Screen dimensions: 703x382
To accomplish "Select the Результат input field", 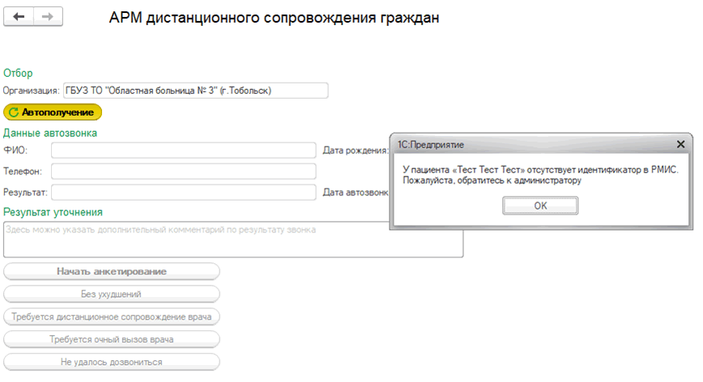I will click(183, 193).
